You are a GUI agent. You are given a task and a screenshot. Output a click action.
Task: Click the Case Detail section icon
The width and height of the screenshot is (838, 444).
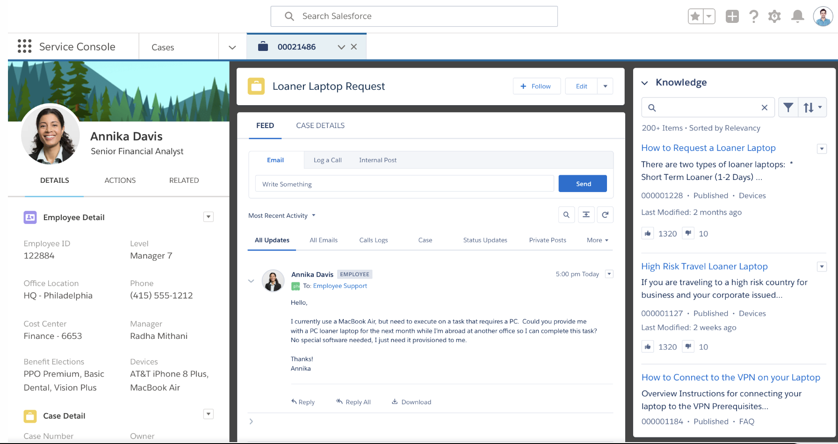point(30,416)
